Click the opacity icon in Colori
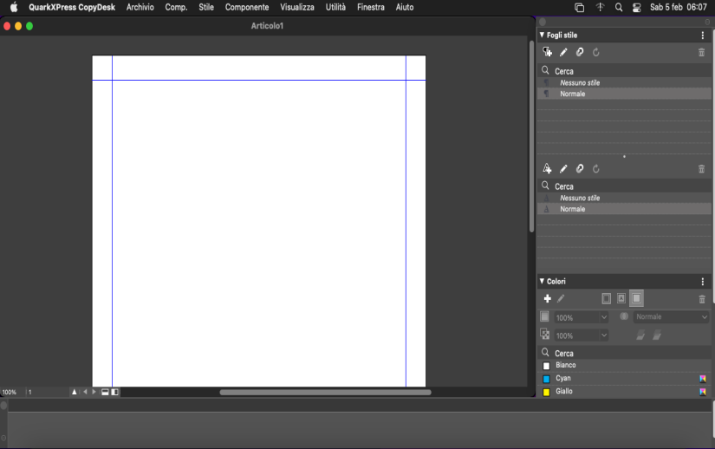Viewport: 715px width, 449px height. [x=545, y=335]
